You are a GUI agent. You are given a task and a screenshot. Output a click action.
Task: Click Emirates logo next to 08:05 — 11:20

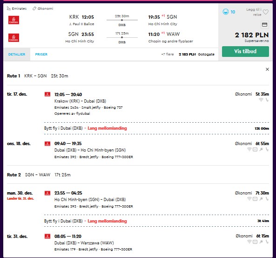[47, 236]
